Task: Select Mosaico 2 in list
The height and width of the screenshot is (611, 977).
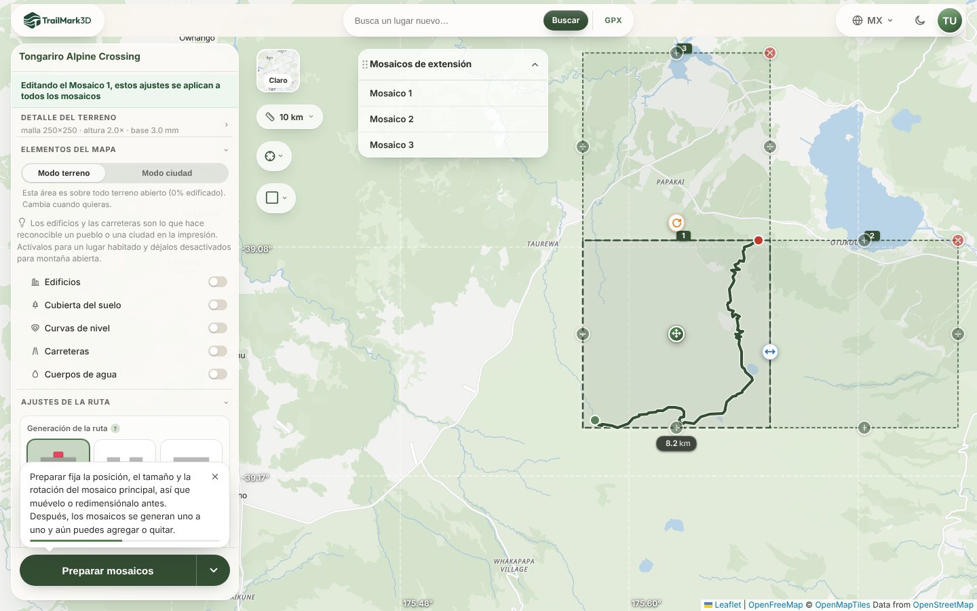Action: coord(453,119)
